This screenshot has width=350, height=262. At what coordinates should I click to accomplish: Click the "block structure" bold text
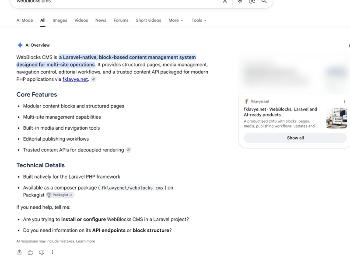151,231
